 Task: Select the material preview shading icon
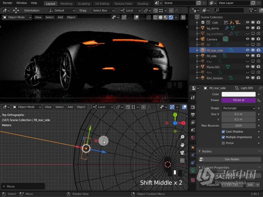pyautogui.click(x=166, y=17)
